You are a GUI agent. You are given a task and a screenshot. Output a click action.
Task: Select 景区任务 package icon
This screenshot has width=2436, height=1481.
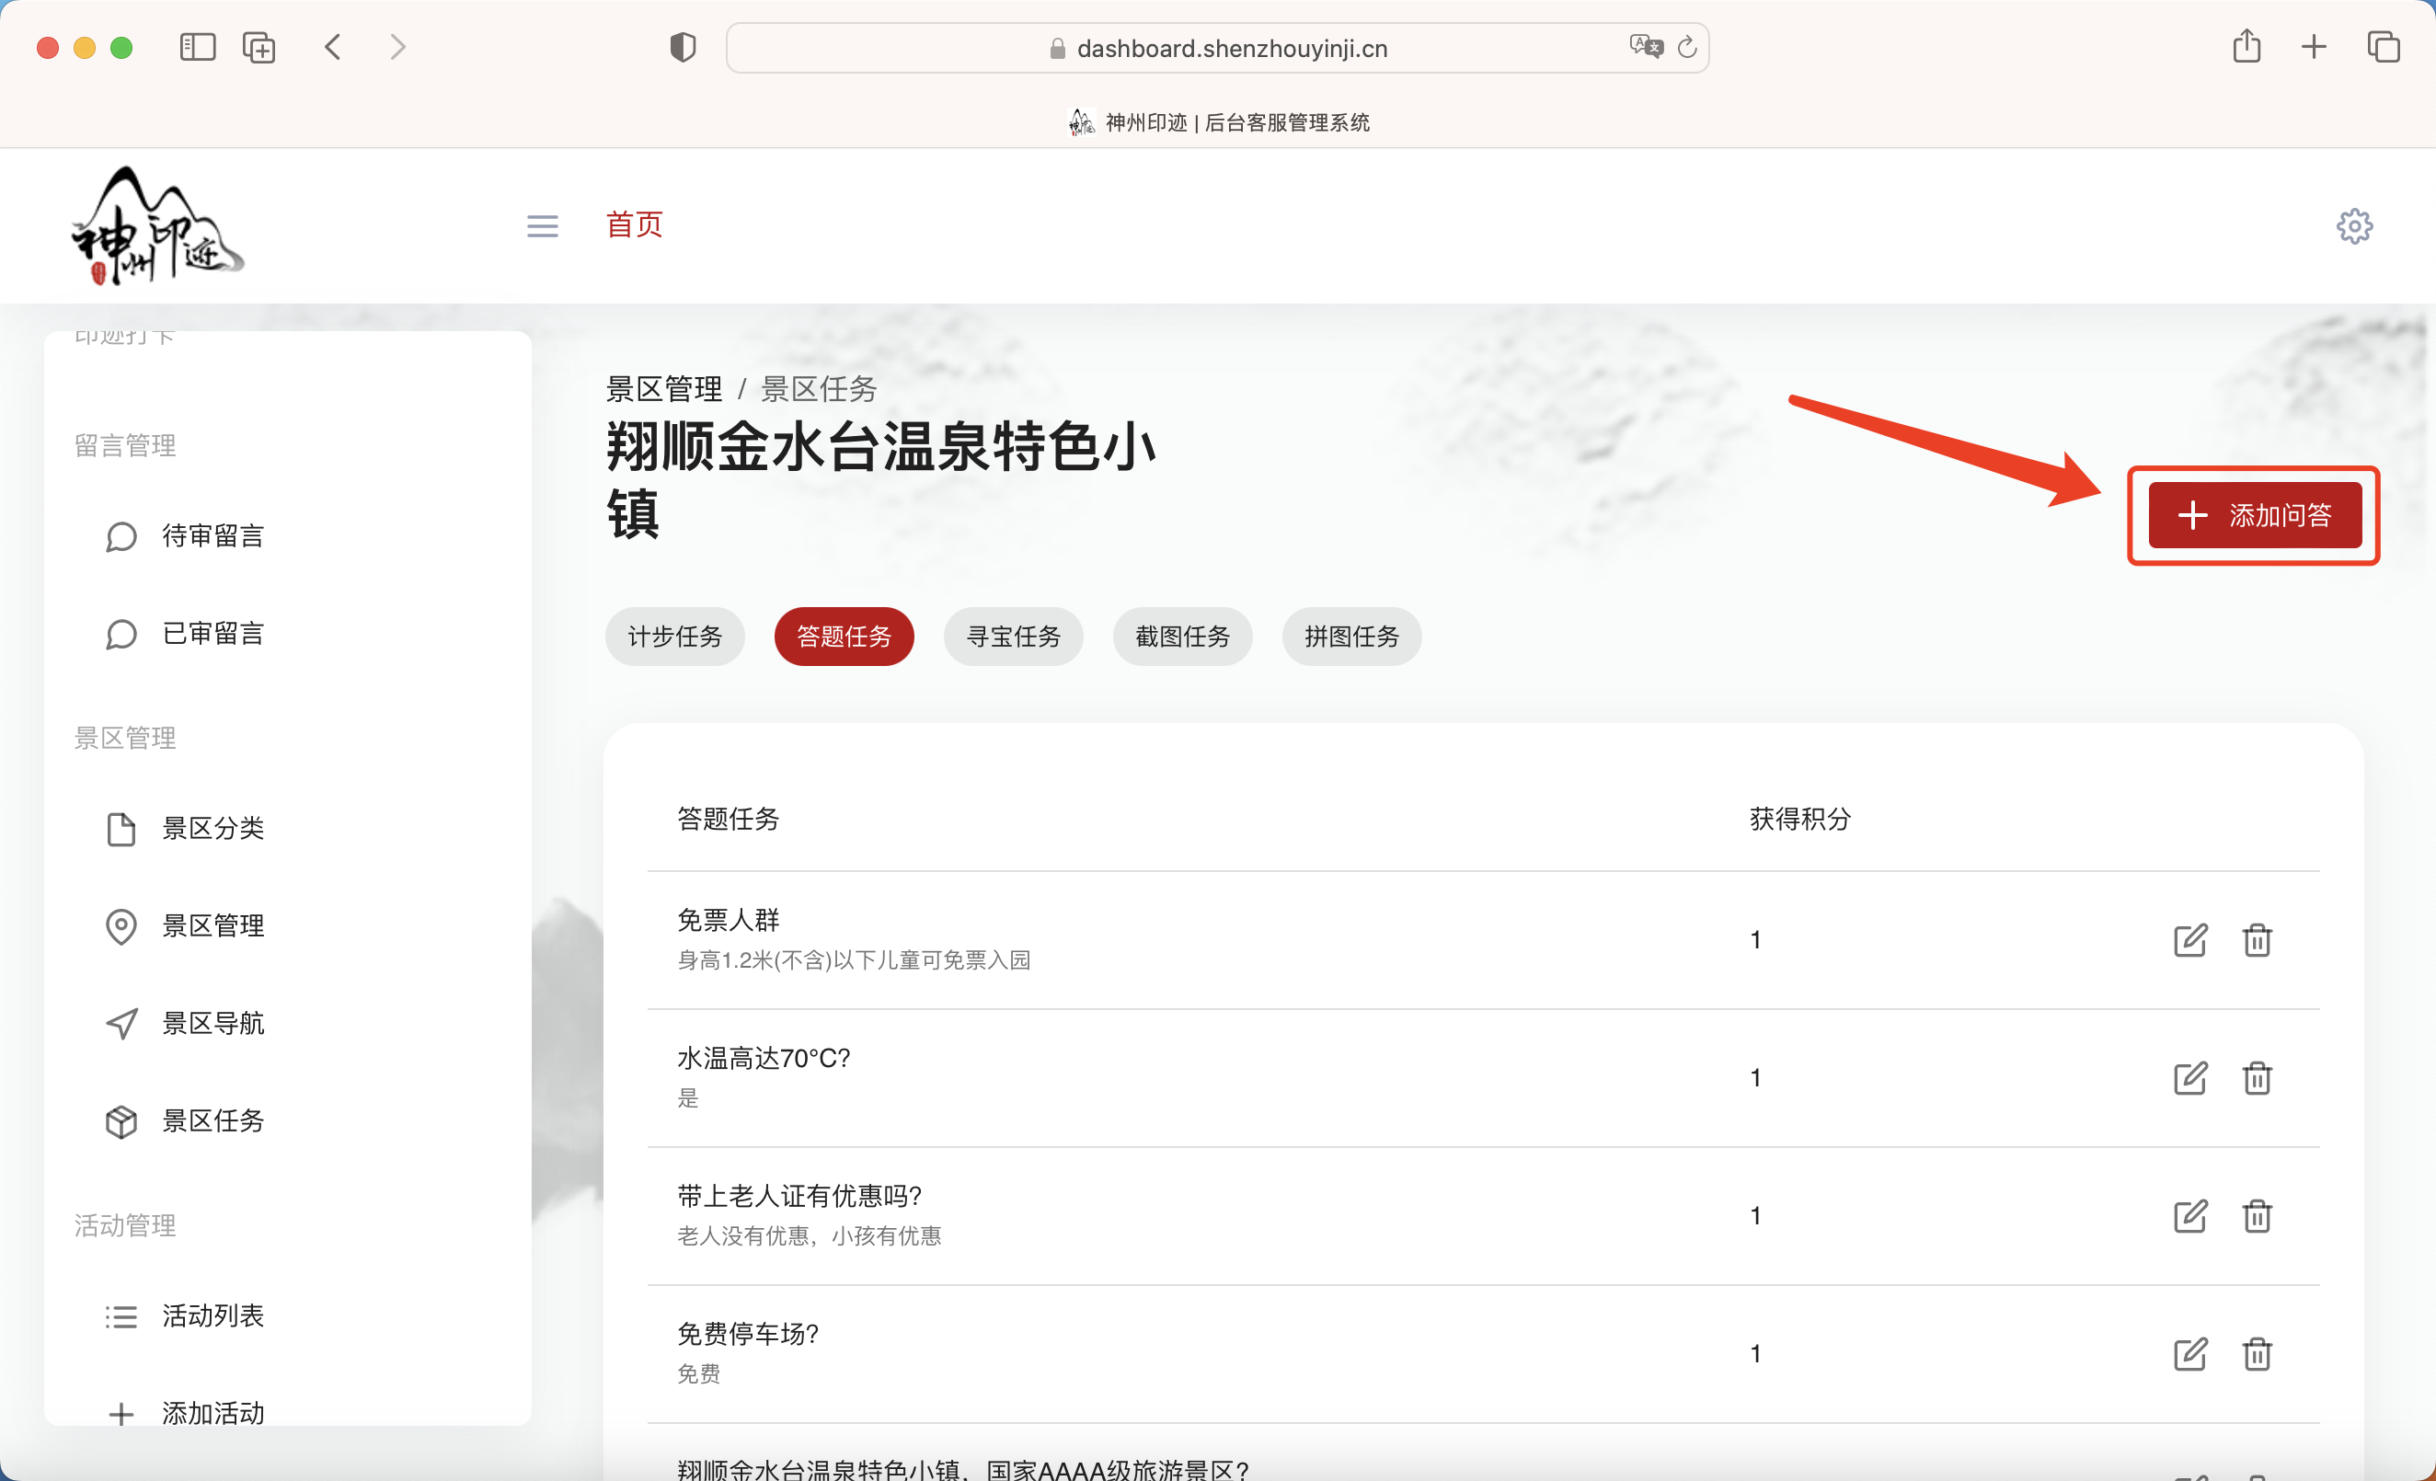(121, 1121)
